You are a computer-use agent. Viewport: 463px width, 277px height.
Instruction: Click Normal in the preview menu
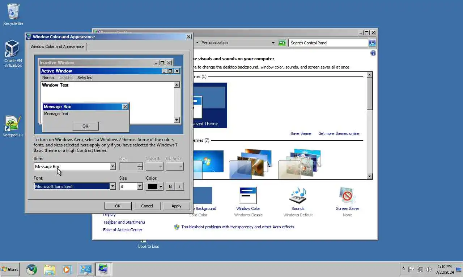pyautogui.click(x=48, y=78)
